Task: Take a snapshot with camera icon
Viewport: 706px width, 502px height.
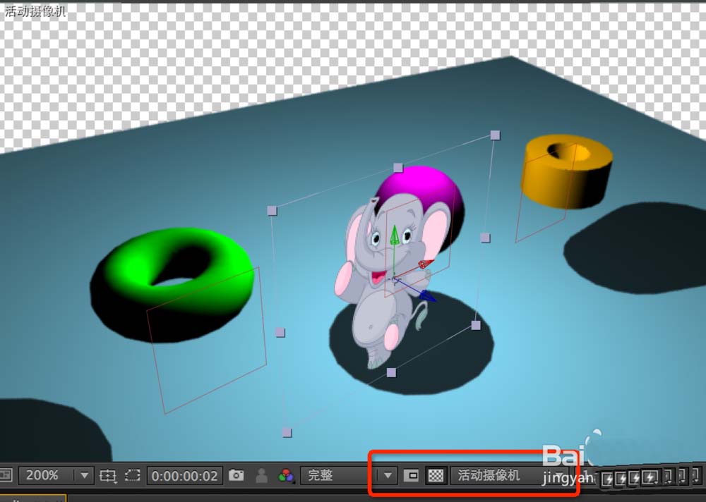Action: [236, 475]
